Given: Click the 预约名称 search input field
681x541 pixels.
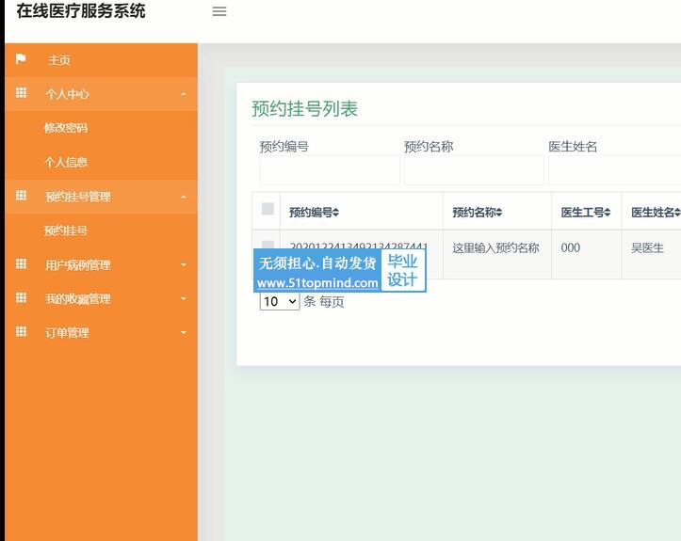Looking at the screenshot, I should click(x=474, y=171).
